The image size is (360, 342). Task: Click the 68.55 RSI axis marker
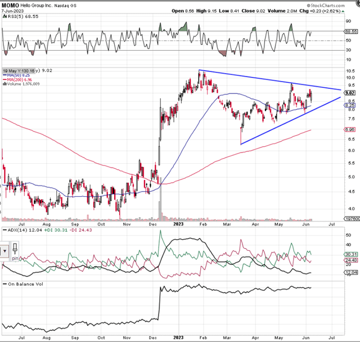(351, 31)
